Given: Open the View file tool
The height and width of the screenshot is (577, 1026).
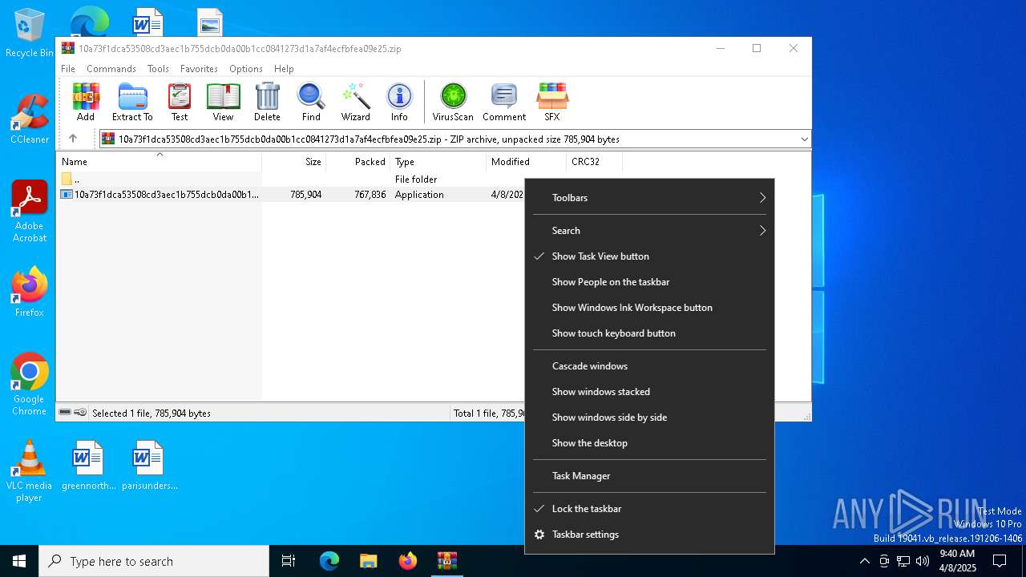Looking at the screenshot, I should click(x=223, y=102).
